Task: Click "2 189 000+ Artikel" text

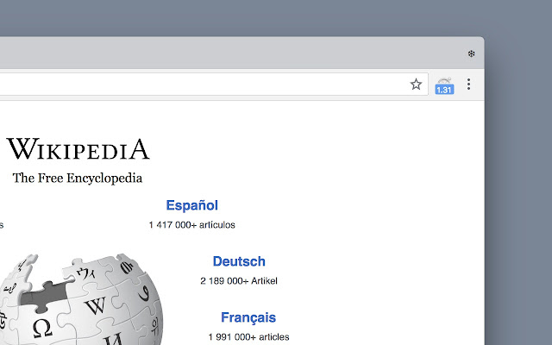Action: (239, 281)
